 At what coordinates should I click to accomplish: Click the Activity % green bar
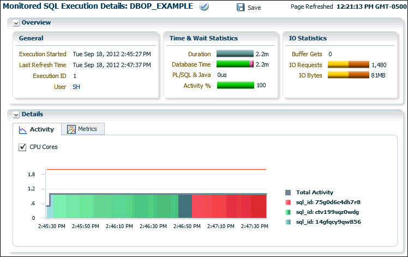click(235, 85)
